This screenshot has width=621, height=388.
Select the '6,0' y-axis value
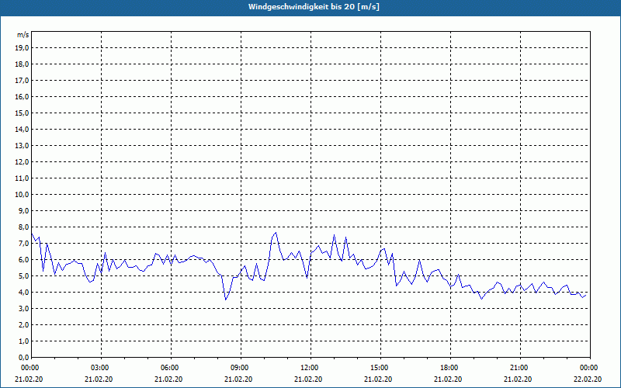coord(24,260)
